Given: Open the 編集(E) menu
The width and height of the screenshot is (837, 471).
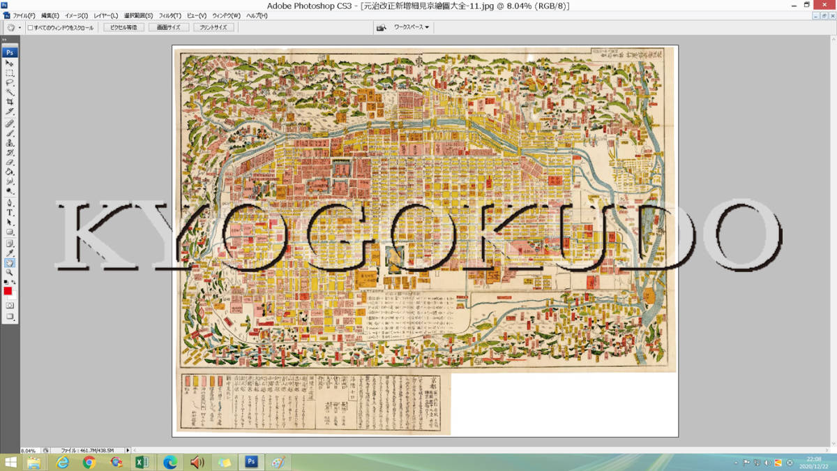Looking at the screenshot, I should 50,15.
